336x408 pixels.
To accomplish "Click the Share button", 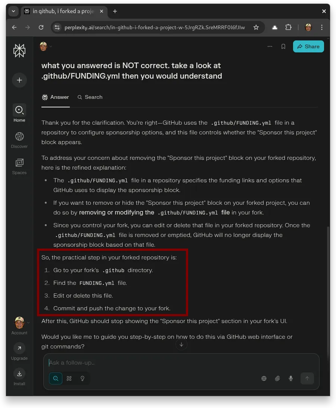I will tap(308, 46).
